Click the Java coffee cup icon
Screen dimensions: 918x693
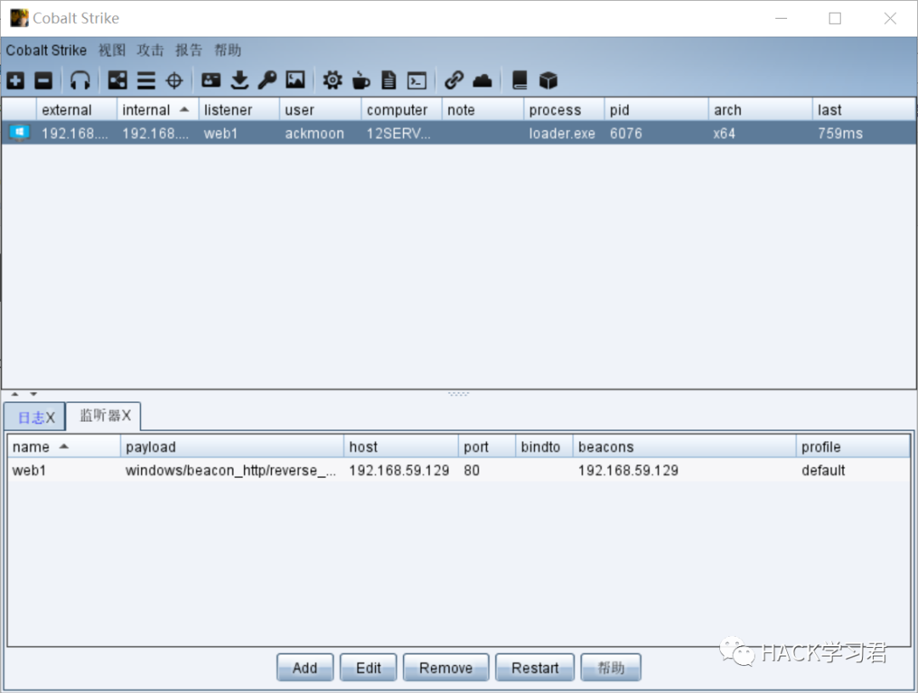tap(360, 80)
